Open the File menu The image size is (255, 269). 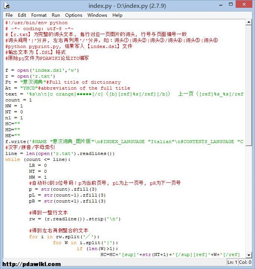click(x=9, y=15)
